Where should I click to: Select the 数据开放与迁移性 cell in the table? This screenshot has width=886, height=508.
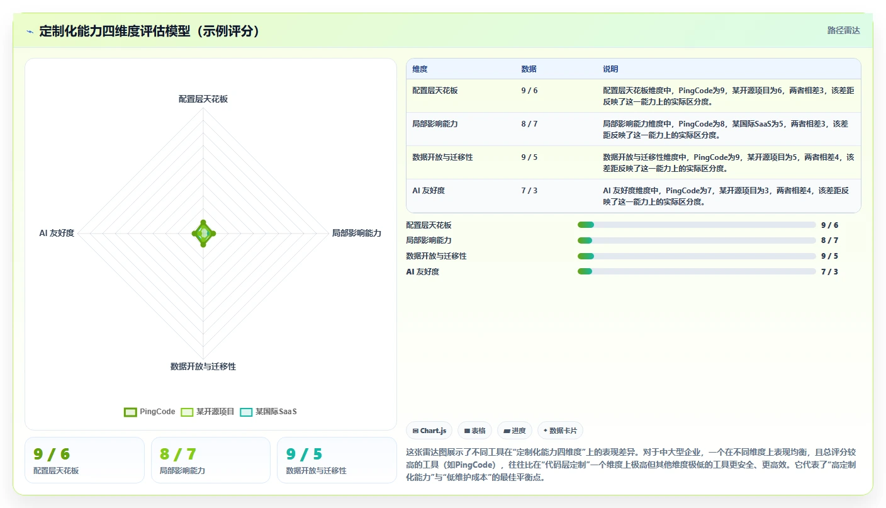[x=442, y=157]
